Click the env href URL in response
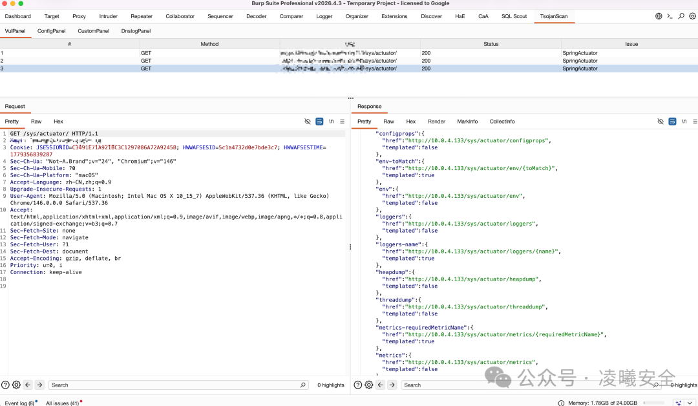This screenshot has width=698, height=406. tap(464, 196)
